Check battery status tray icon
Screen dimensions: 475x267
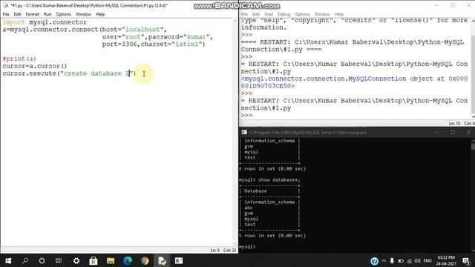tap(401, 261)
